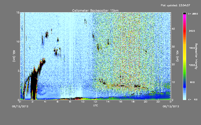
Task: Select the '4:' hour tick label
Action: click(x=45, y=102)
